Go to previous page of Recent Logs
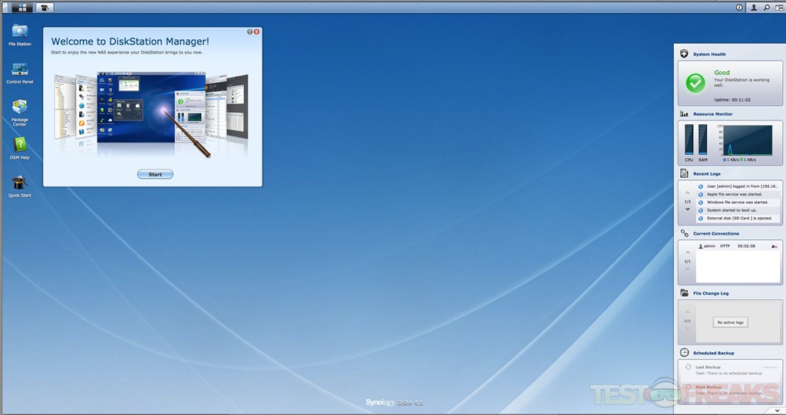The height and width of the screenshot is (415, 786). point(688,193)
